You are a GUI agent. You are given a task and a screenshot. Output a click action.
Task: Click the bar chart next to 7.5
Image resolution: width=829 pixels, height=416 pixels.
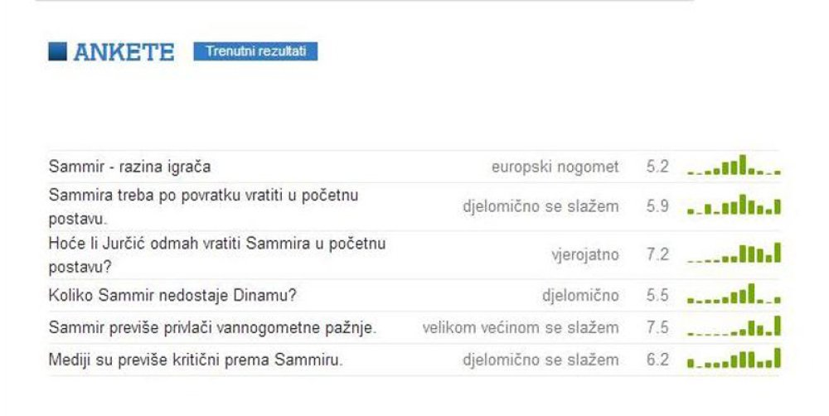click(734, 327)
